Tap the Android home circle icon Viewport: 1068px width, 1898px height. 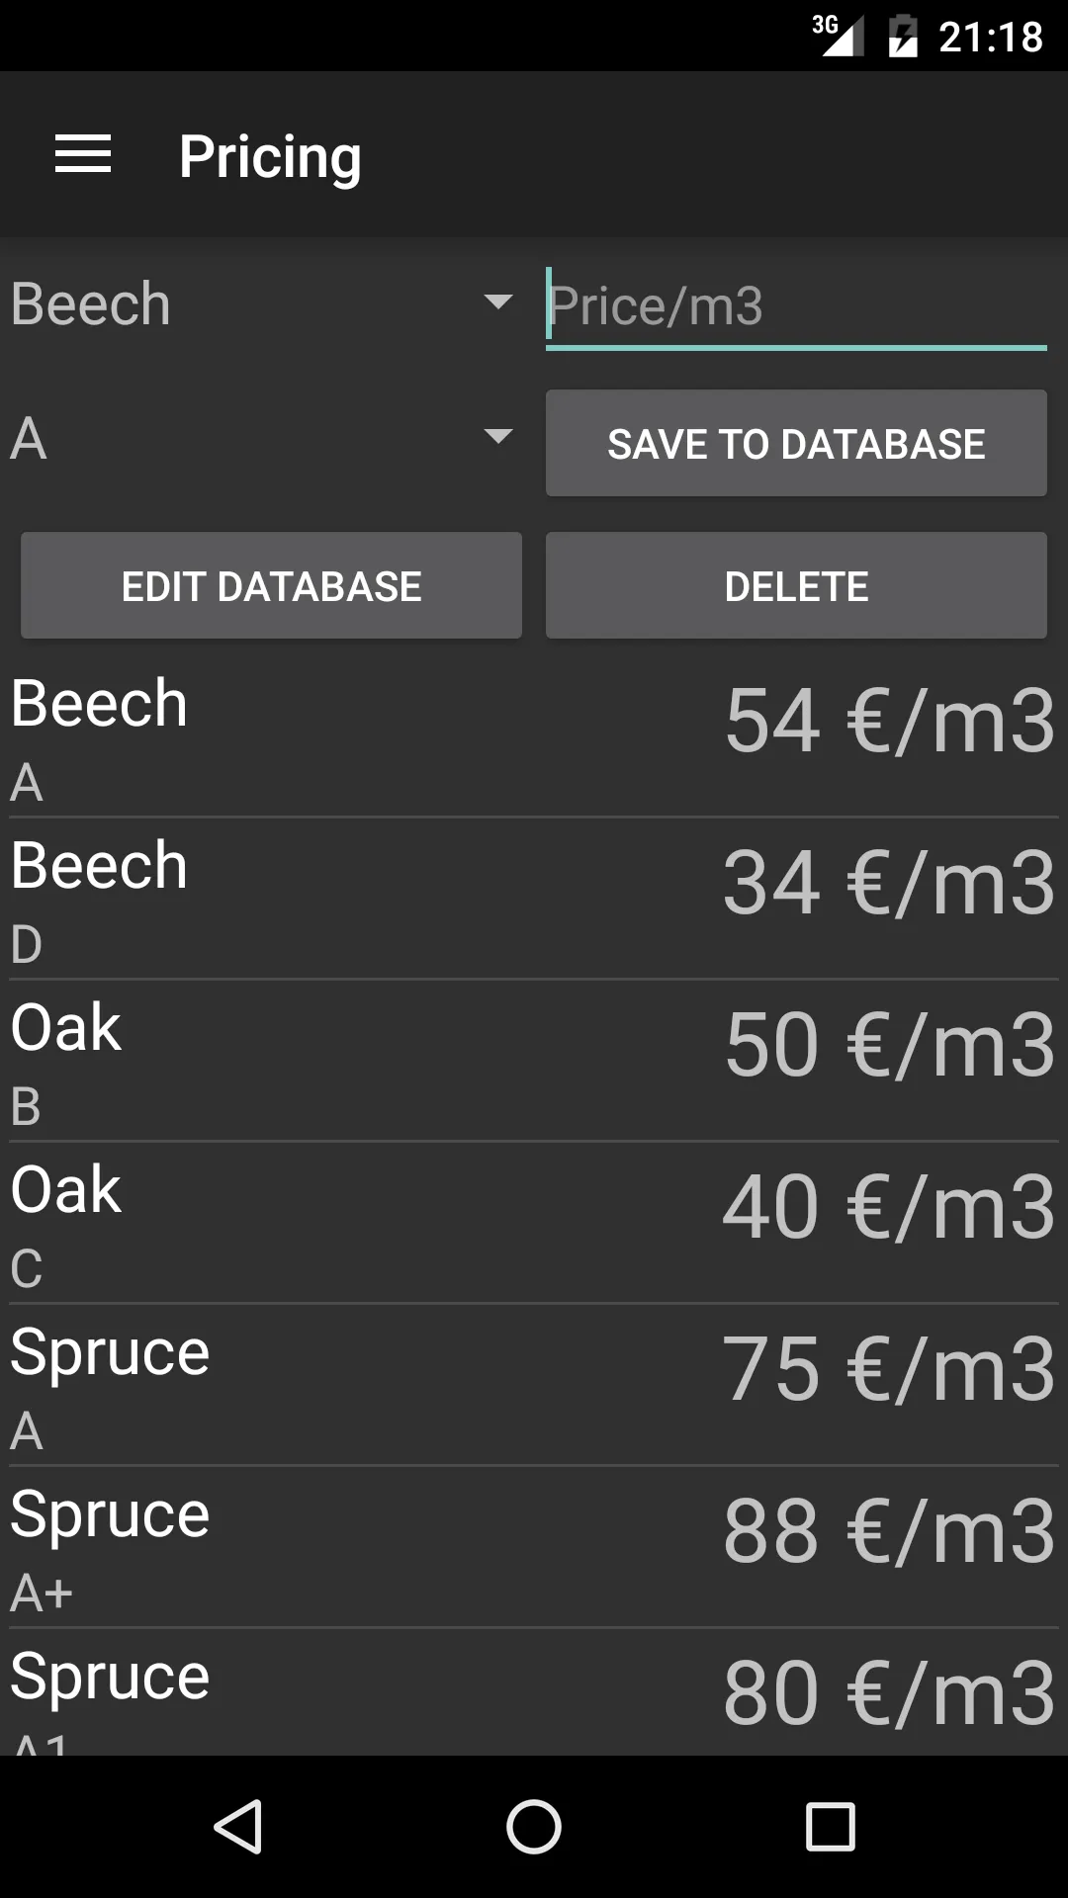tap(534, 1826)
